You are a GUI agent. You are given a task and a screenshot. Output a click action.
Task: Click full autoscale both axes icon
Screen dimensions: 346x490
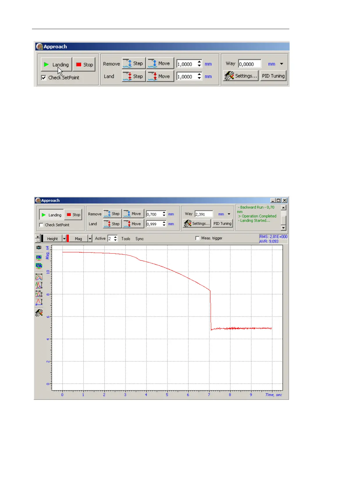pyautogui.click(x=39, y=294)
